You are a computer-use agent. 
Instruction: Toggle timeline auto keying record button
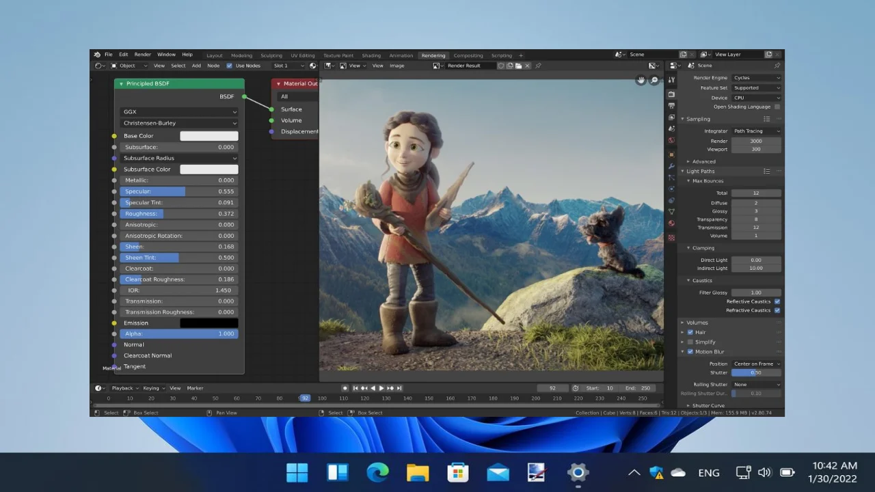pos(345,388)
